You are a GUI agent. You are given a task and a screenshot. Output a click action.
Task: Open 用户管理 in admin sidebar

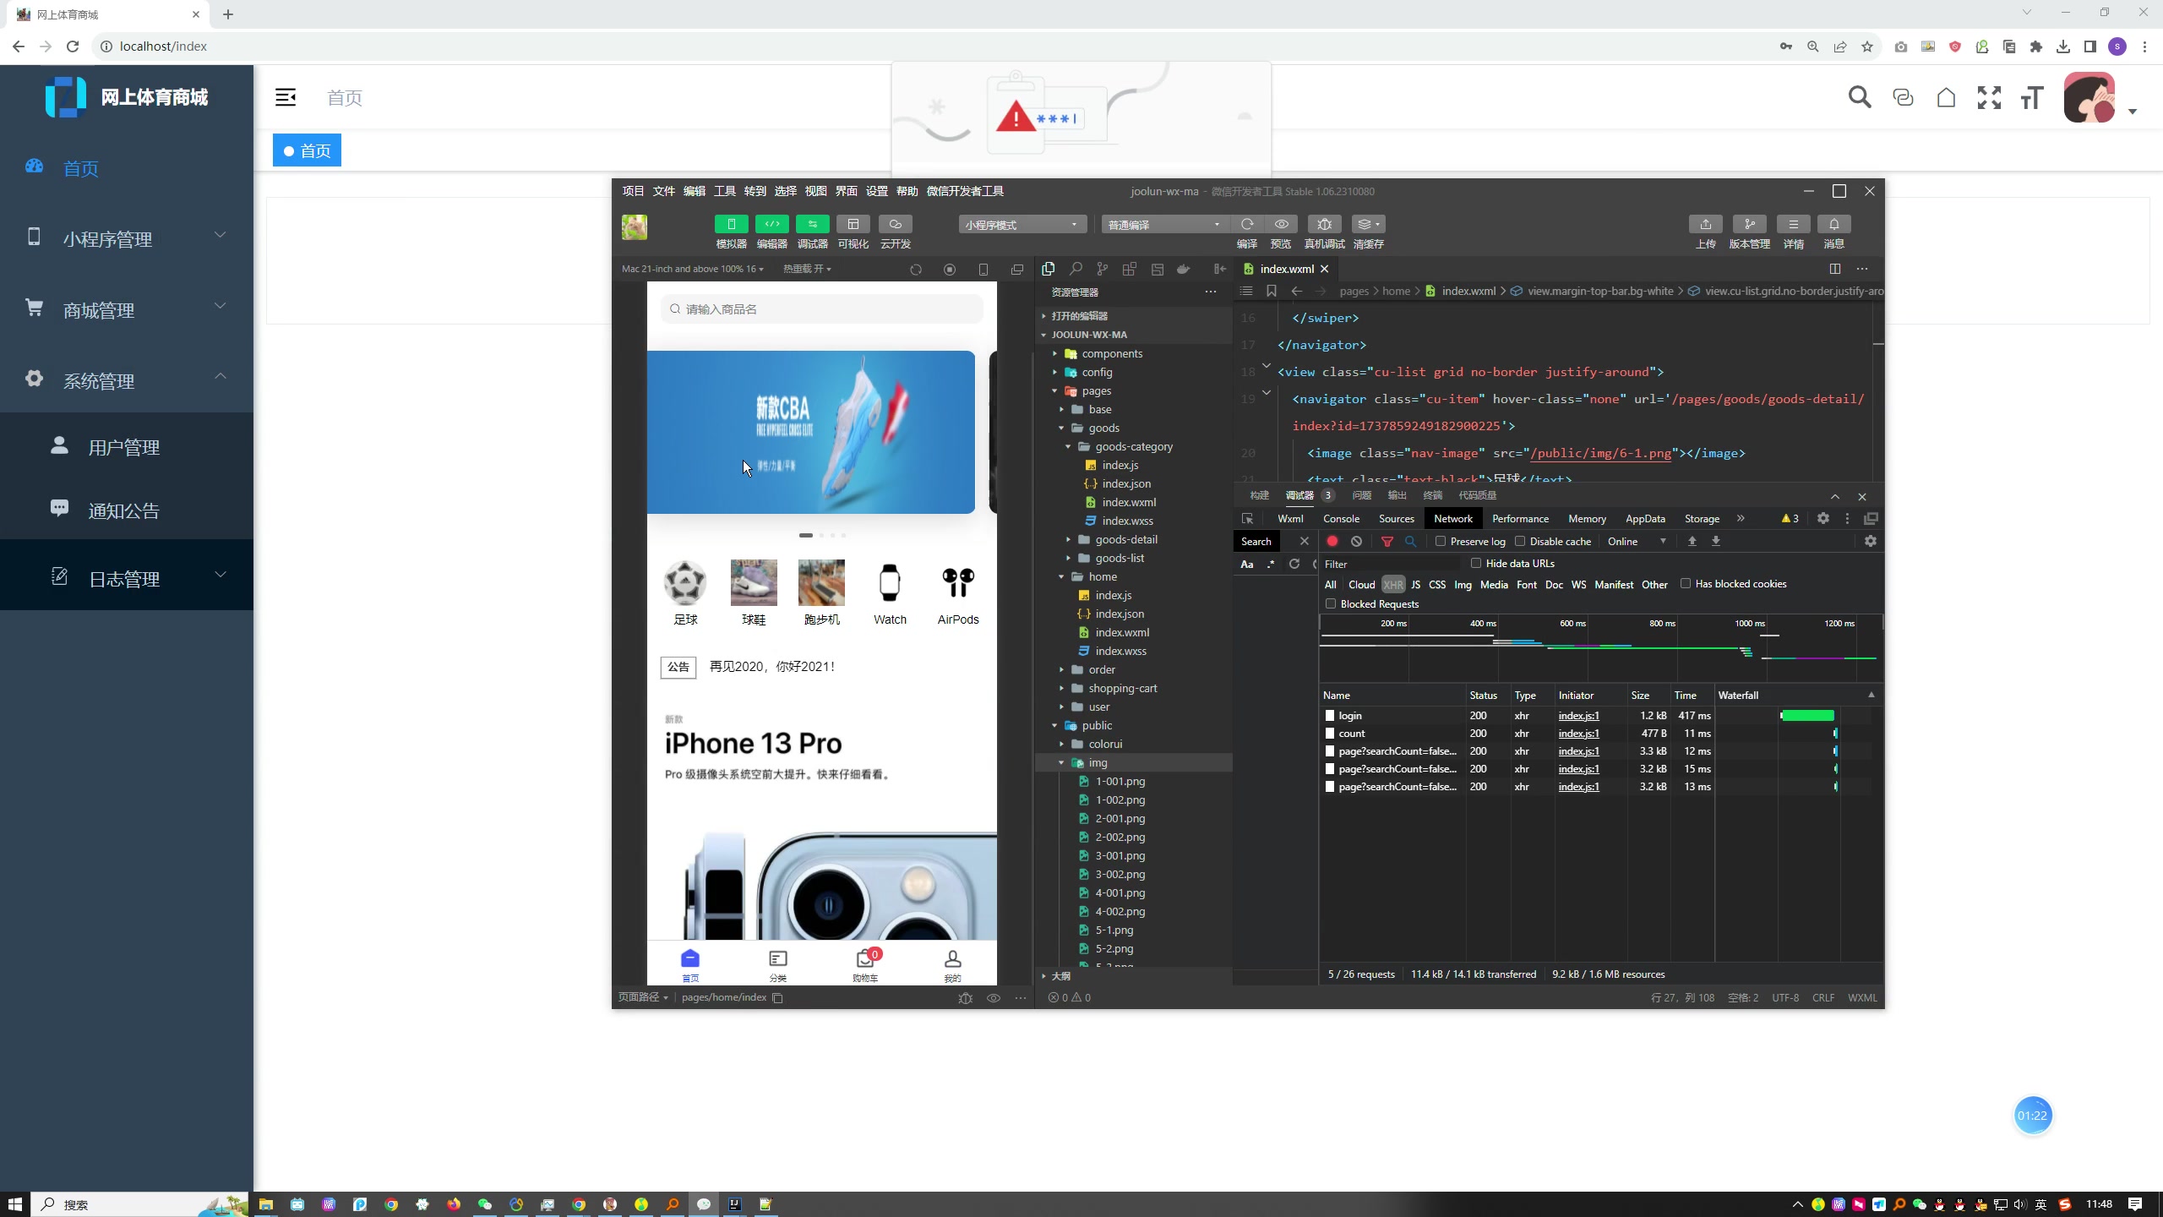[x=127, y=446]
